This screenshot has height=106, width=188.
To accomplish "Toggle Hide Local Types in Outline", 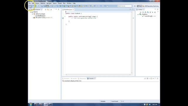I will coord(155,12).
